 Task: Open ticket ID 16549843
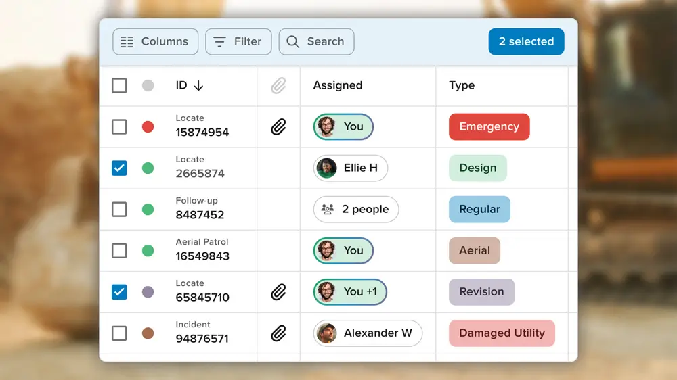click(x=202, y=256)
